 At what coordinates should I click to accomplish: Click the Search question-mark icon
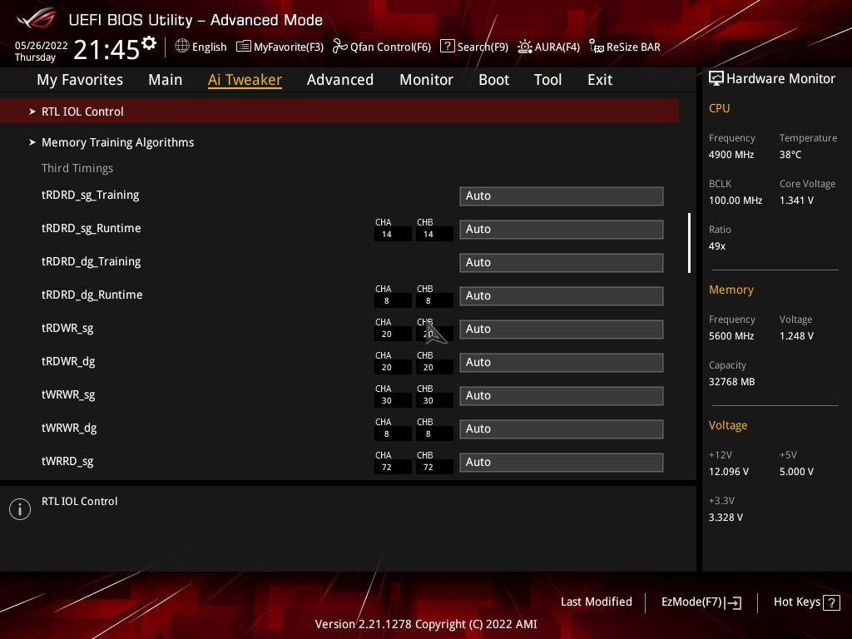tap(447, 47)
